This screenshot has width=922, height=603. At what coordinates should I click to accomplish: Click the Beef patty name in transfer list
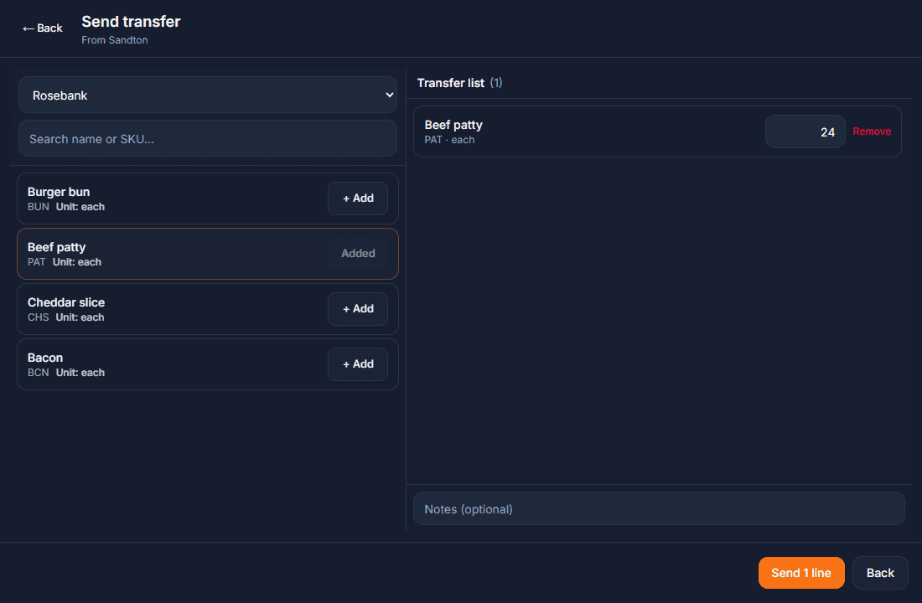tap(453, 125)
